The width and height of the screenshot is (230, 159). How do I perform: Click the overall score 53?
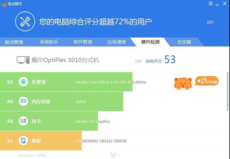click(x=170, y=59)
